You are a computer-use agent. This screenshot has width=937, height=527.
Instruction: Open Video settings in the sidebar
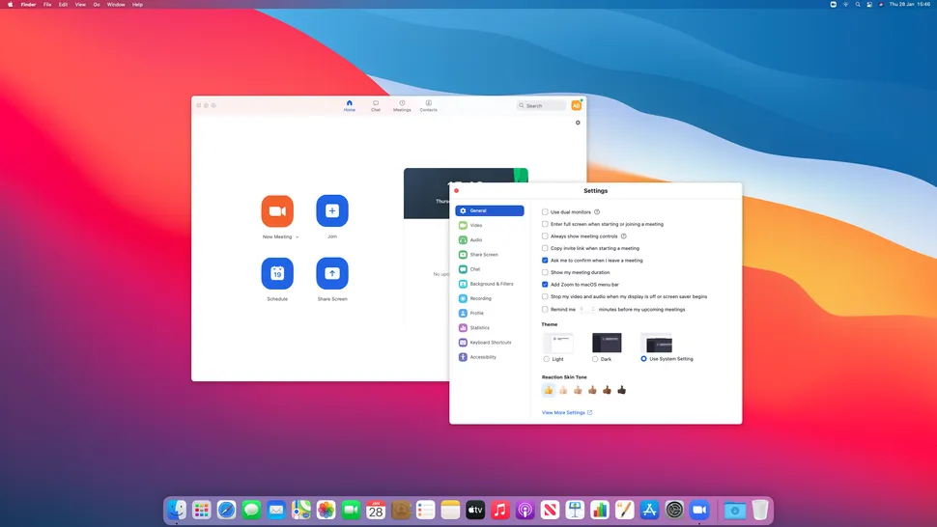pos(476,225)
